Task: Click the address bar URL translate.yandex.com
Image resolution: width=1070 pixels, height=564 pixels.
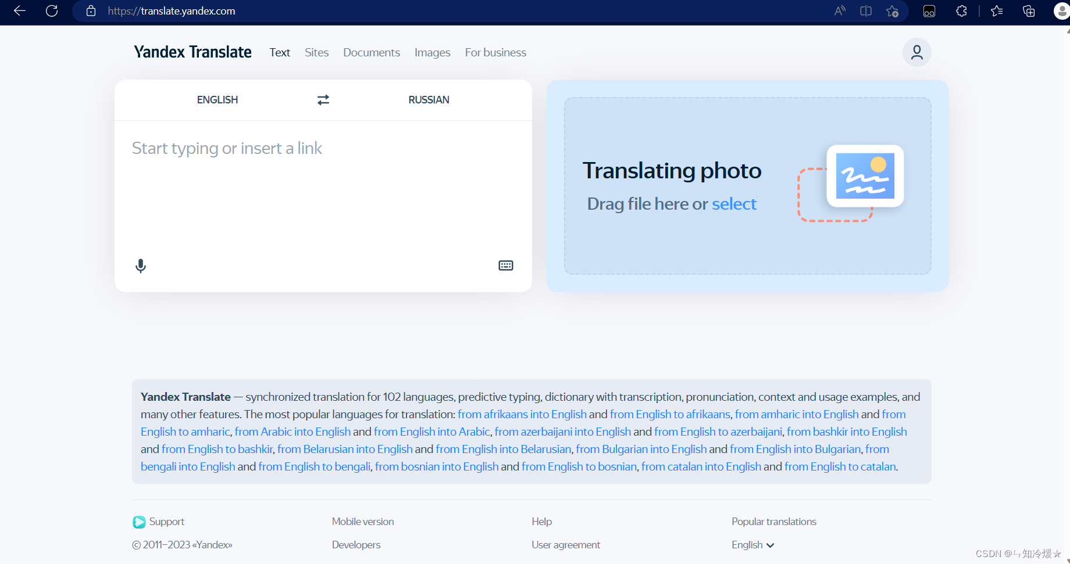Action: (x=172, y=11)
